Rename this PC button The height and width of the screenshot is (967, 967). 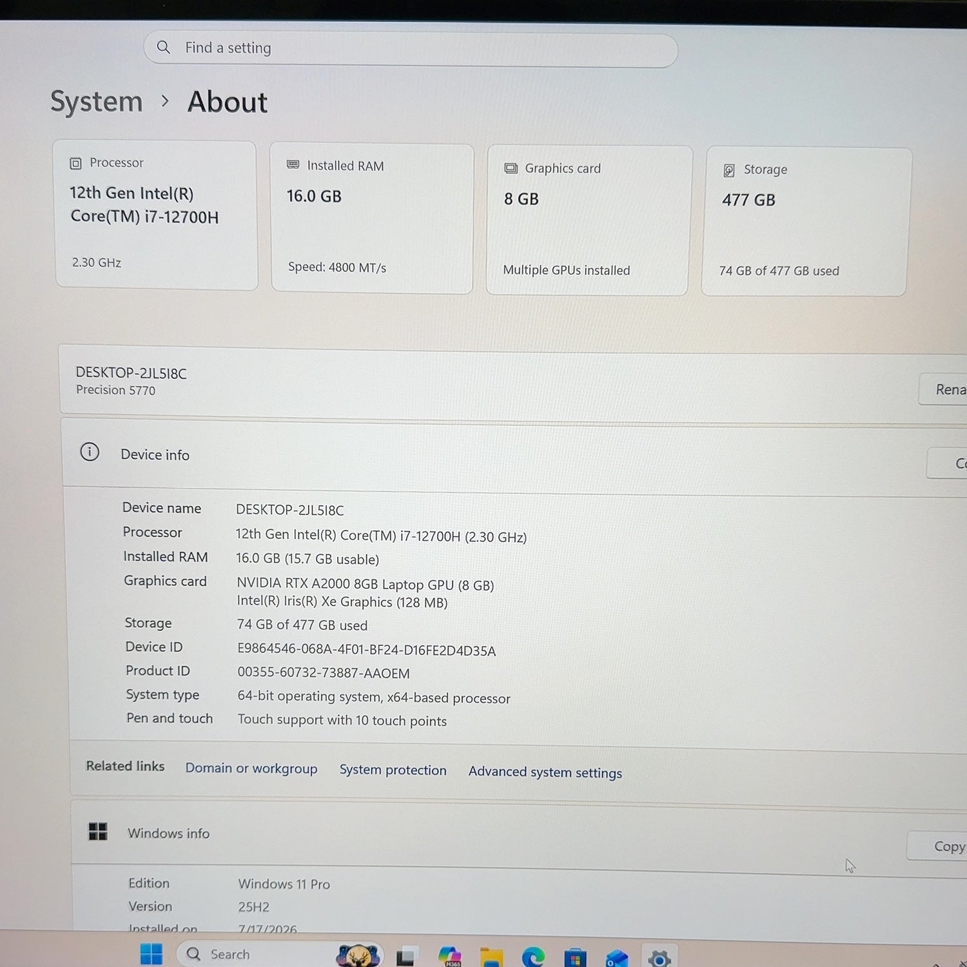pos(943,389)
